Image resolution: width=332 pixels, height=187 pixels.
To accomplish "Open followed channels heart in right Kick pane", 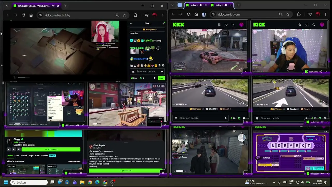I will pyautogui.click(x=307, y=25).
